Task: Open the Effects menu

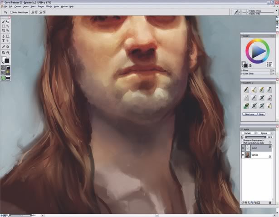Action: (x=49, y=6)
